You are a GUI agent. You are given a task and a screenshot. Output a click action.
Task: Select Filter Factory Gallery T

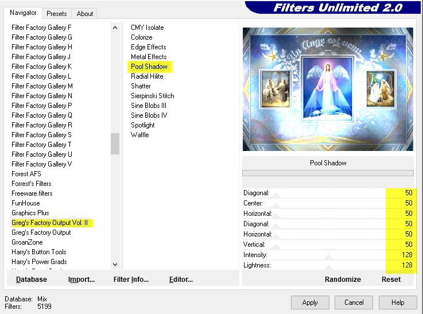[41, 145]
